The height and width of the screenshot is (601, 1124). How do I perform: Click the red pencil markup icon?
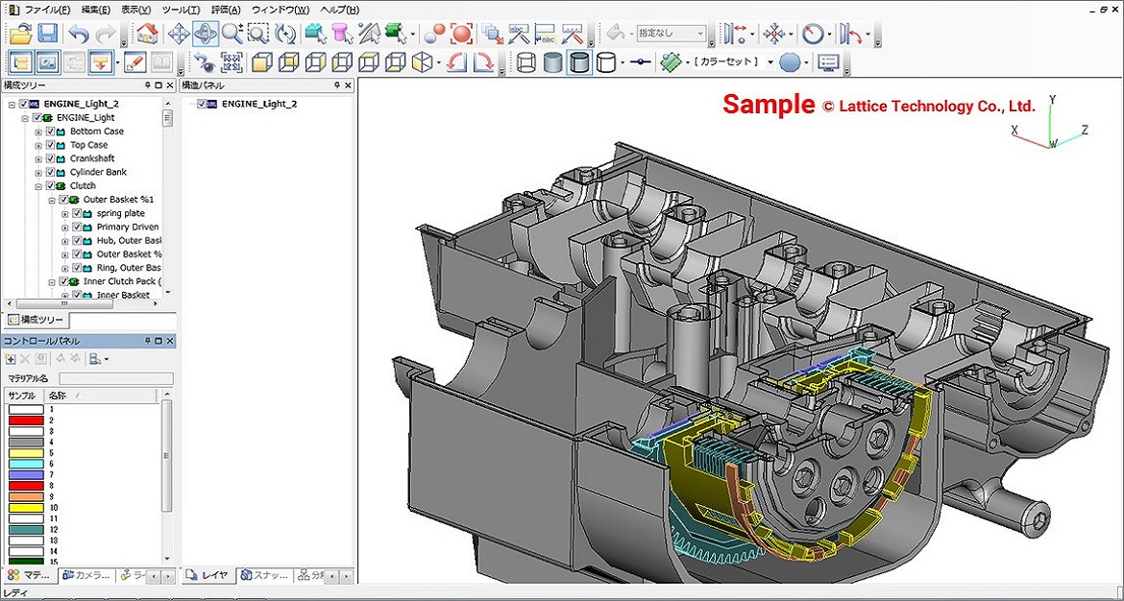click(134, 63)
